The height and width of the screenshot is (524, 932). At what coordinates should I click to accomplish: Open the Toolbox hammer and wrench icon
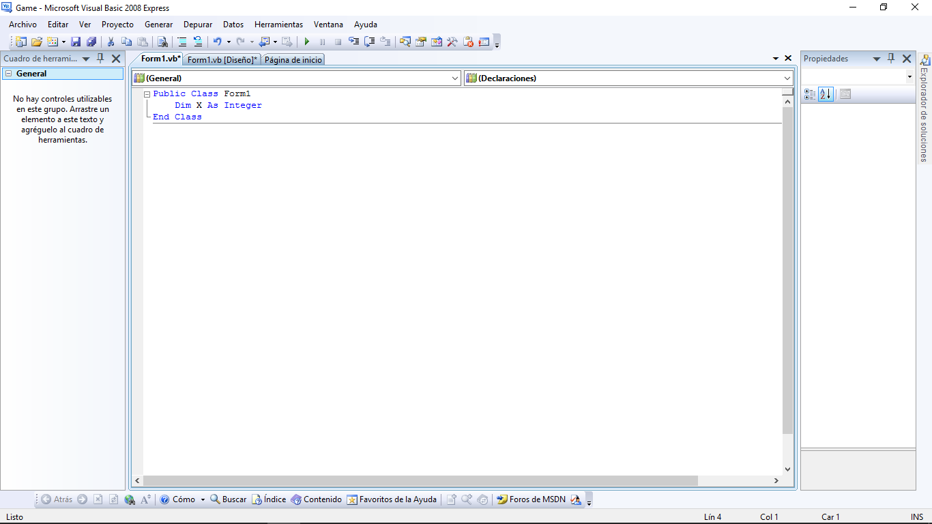[452, 42]
